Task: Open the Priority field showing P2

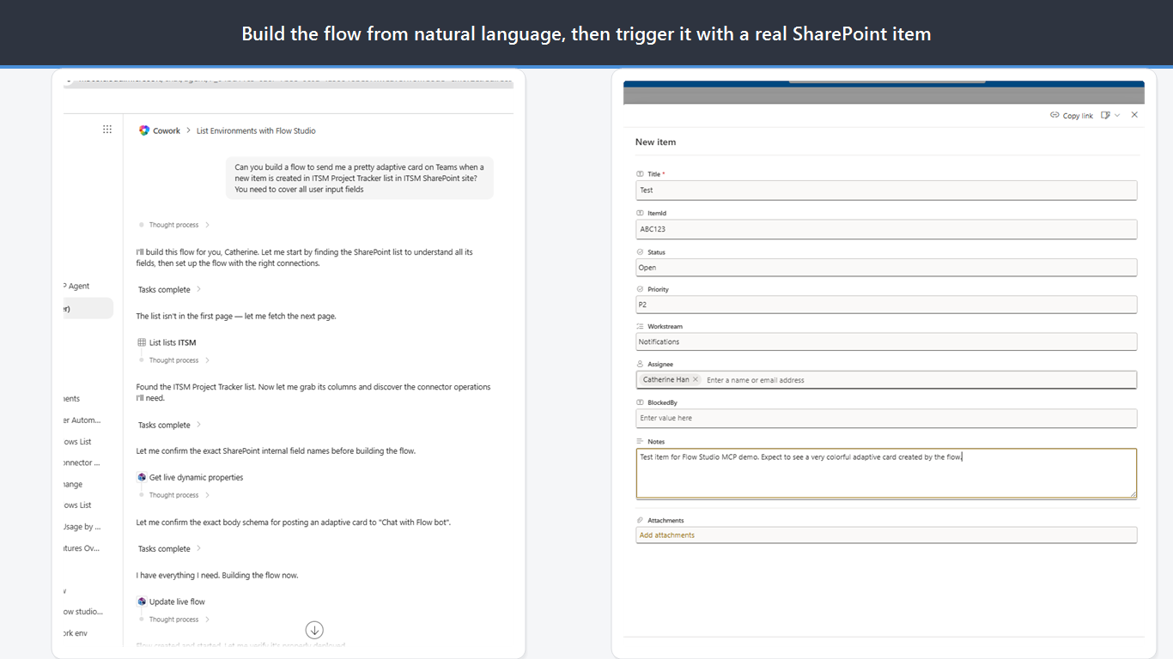Action: [886, 305]
